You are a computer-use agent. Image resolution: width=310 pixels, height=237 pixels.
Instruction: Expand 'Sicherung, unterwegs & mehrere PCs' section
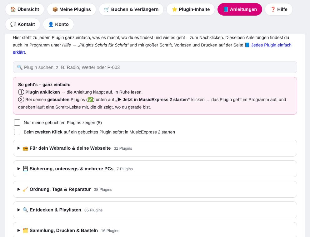coord(155,169)
